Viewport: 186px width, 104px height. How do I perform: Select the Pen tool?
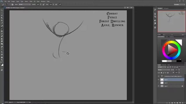pos(2,47)
